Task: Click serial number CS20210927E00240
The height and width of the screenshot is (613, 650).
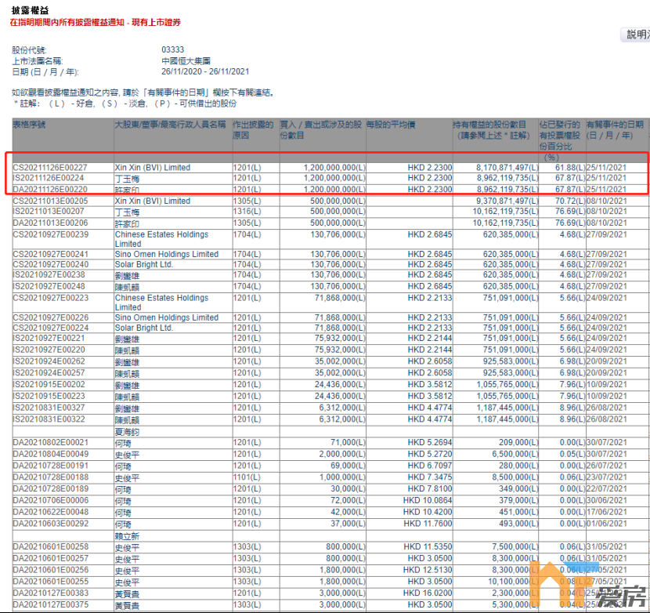Action: pyautogui.click(x=51, y=264)
